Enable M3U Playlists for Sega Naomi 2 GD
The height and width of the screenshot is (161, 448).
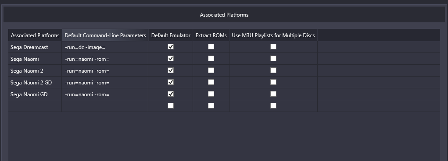tap(273, 82)
